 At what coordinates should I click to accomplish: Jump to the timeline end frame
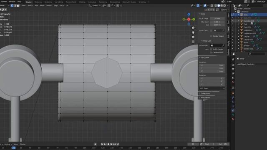pos(118,144)
